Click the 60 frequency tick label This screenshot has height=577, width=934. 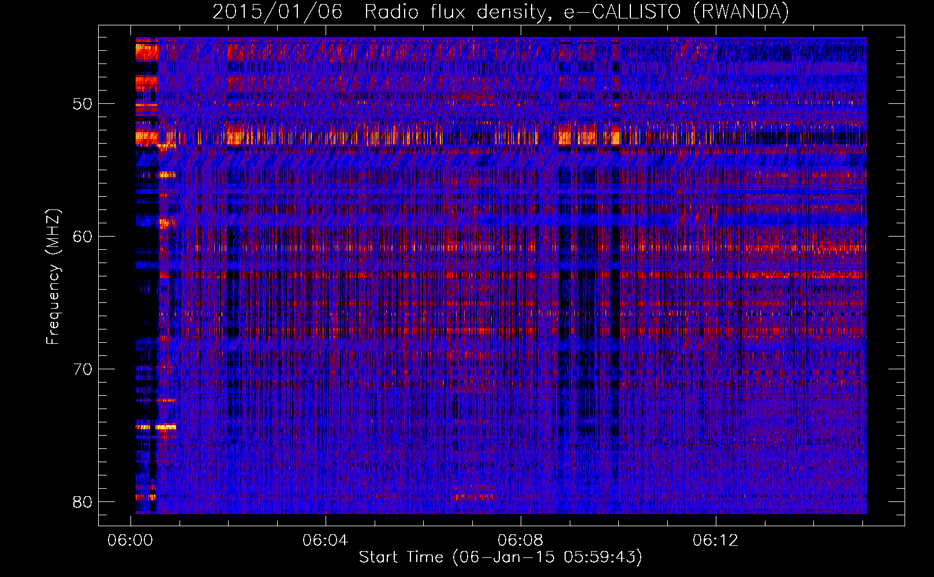click(83, 237)
